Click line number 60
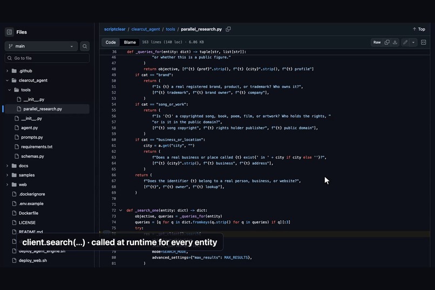Screen dimensions: 435x290 tap(114, 139)
